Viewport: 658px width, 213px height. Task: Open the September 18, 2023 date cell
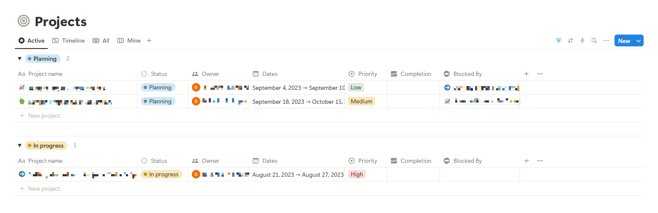pos(297,101)
